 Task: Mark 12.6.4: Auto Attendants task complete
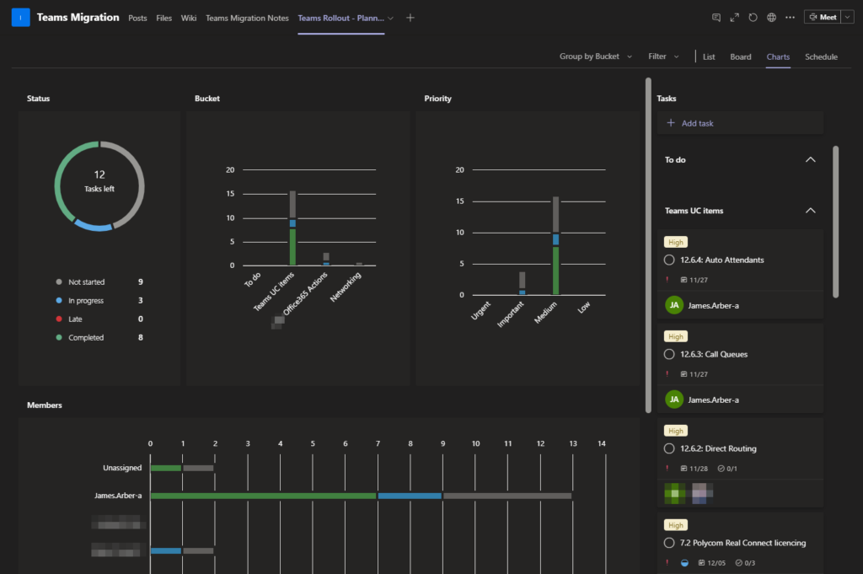click(669, 260)
